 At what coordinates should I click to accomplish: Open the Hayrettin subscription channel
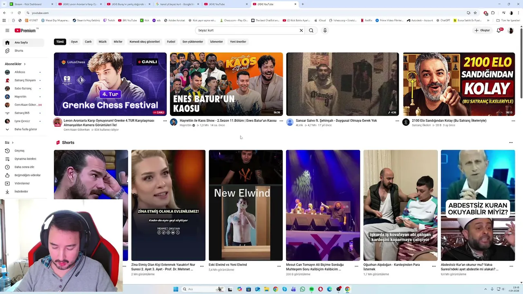[24, 97]
